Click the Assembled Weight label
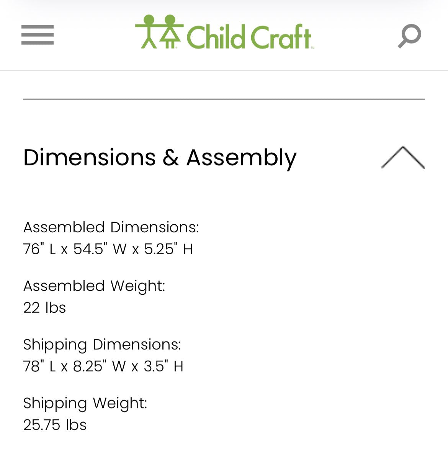The height and width of the screenshot is (462, 448). click(x=94, y=286)
